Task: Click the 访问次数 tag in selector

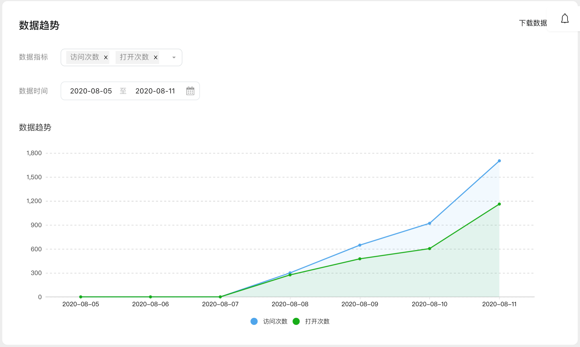Action: [84, 57]
